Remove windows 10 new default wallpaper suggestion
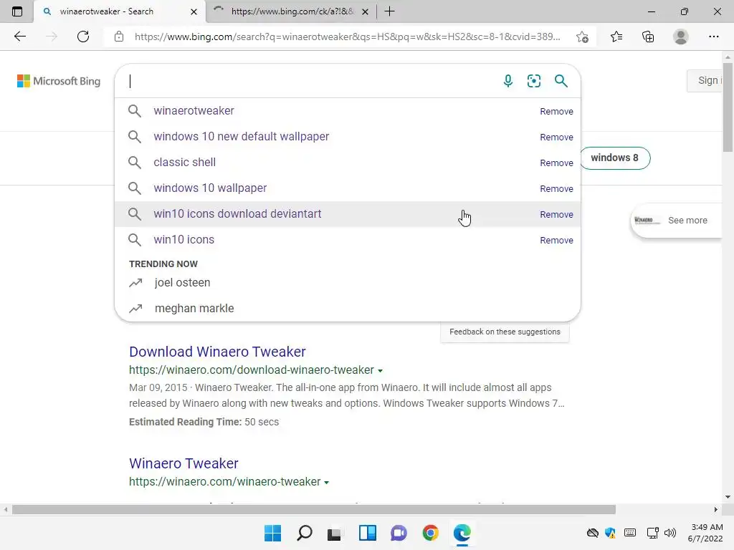734x550 pixels. click(x=556, y=137)
